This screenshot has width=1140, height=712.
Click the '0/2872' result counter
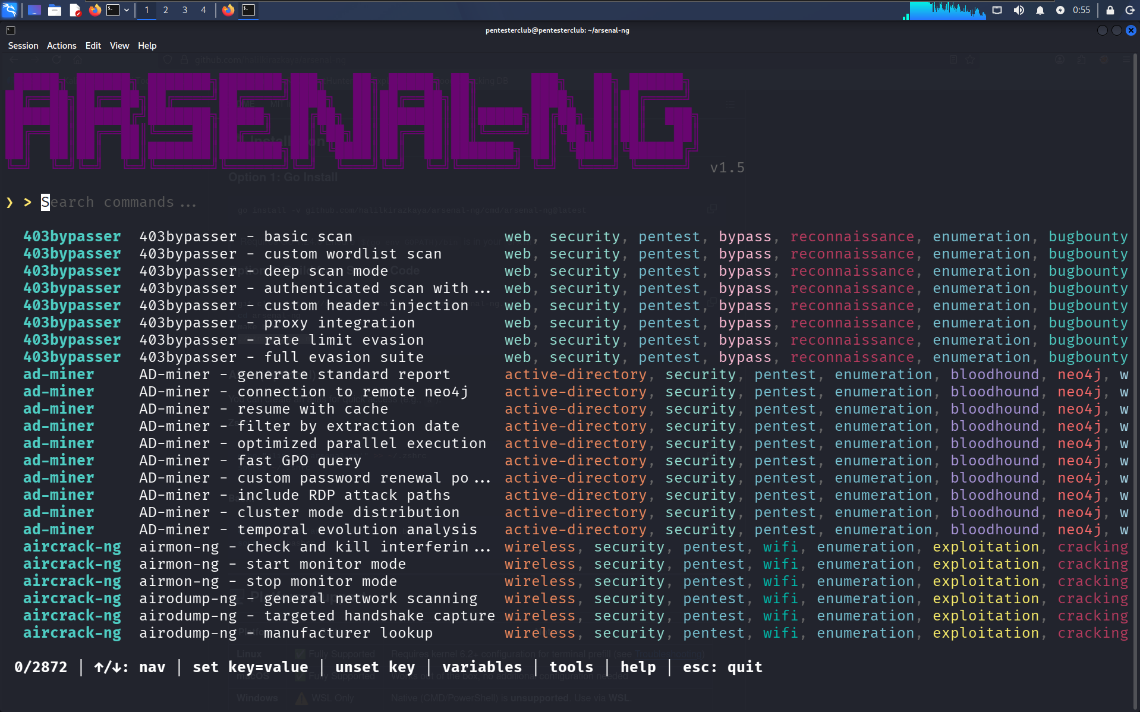pyautogui.click(x=41, y=667)
